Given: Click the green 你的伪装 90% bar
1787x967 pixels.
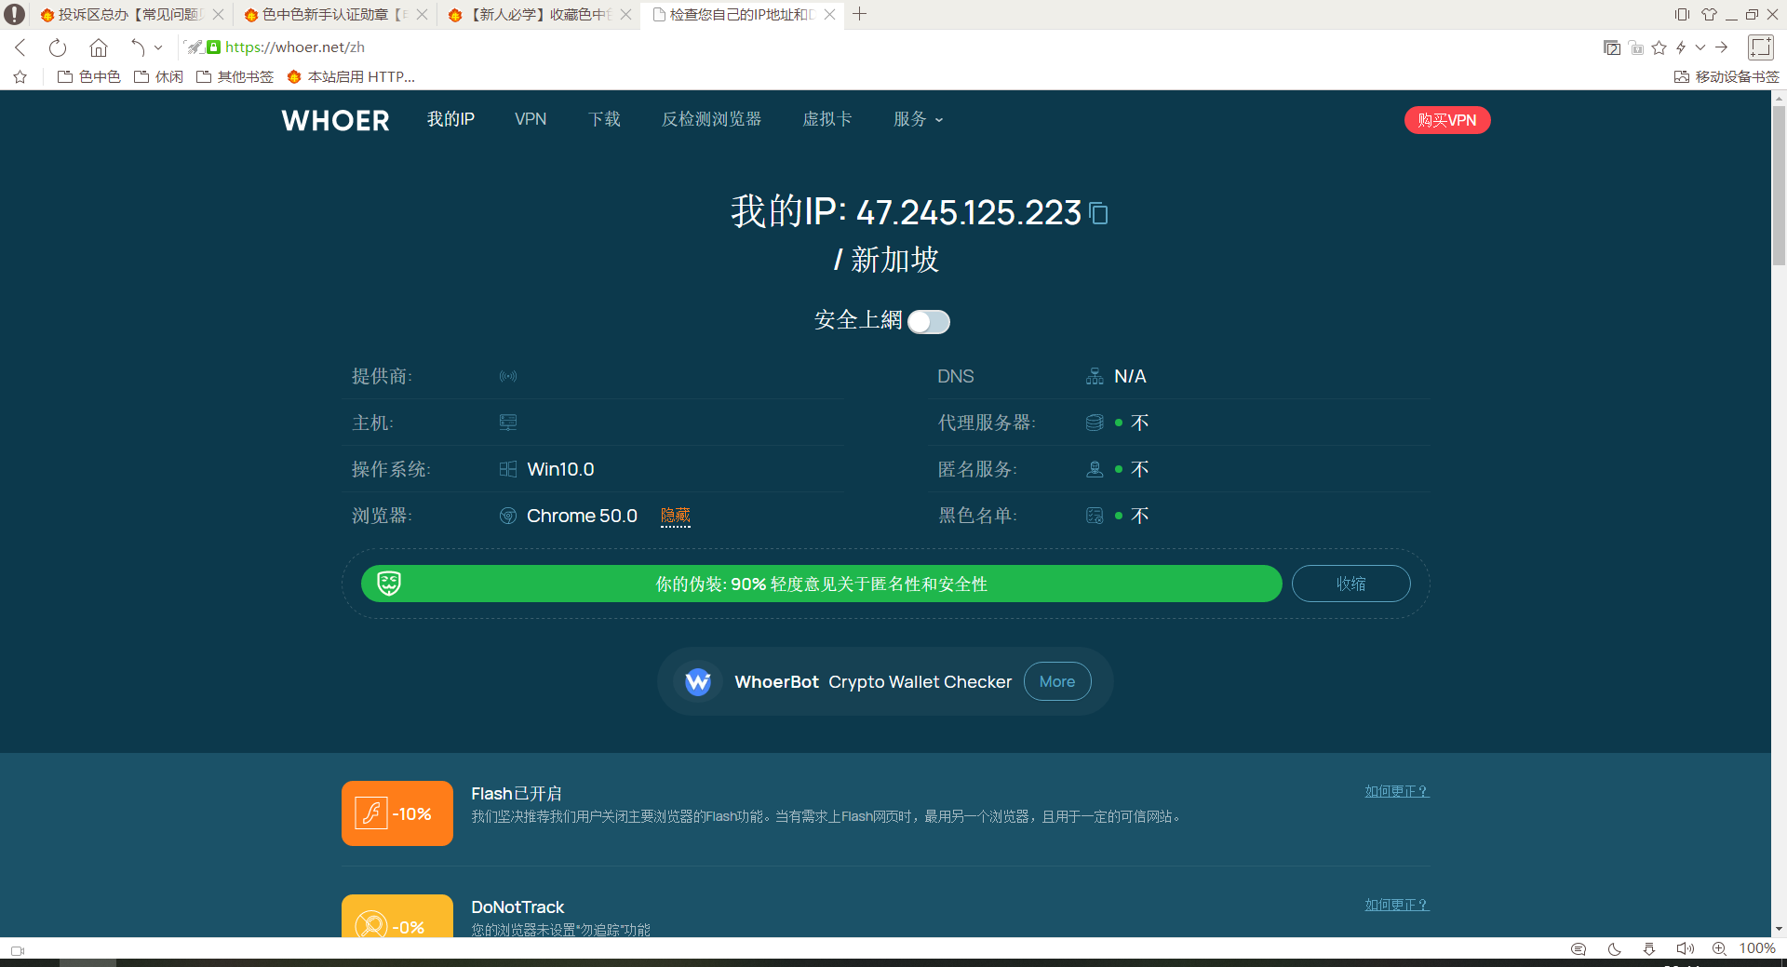Looking at the screenshot, I should pyautogui.click(x=822, y=584).
